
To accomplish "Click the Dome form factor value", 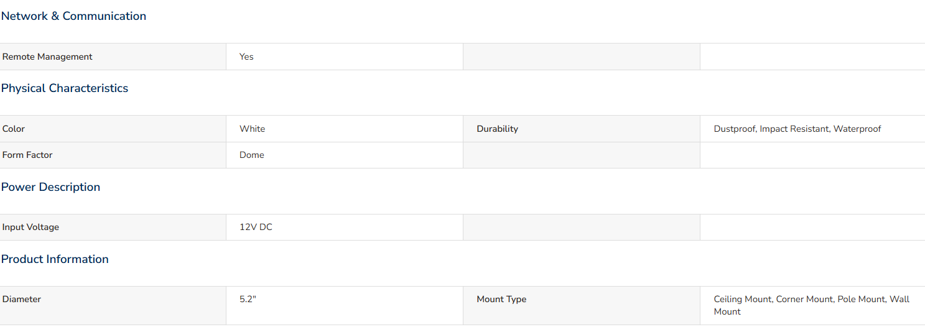I will click(252, 155).
